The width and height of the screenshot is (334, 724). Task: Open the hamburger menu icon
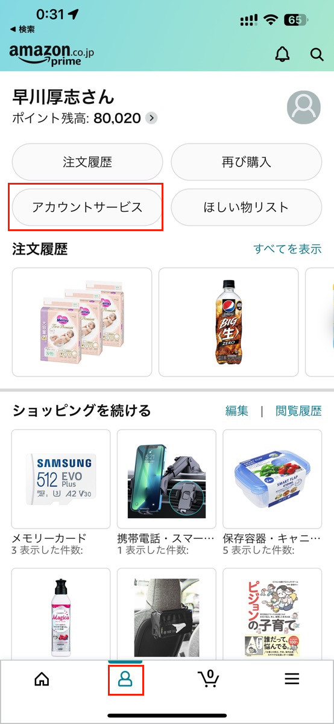[x=292, y=679]
